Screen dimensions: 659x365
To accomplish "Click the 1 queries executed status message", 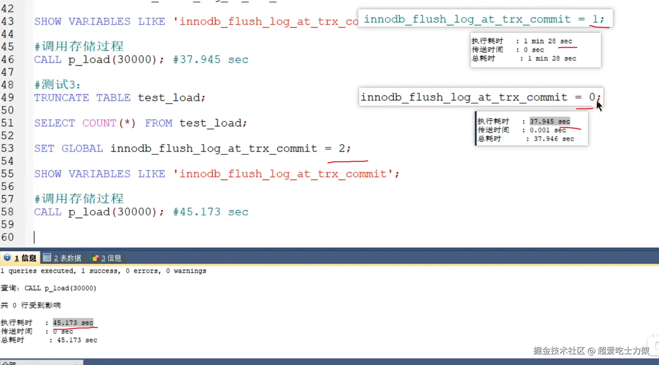I will click(x=104, y=271).
